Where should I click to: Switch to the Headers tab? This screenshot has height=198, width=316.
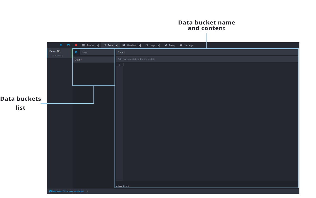(x=131, y=45)
